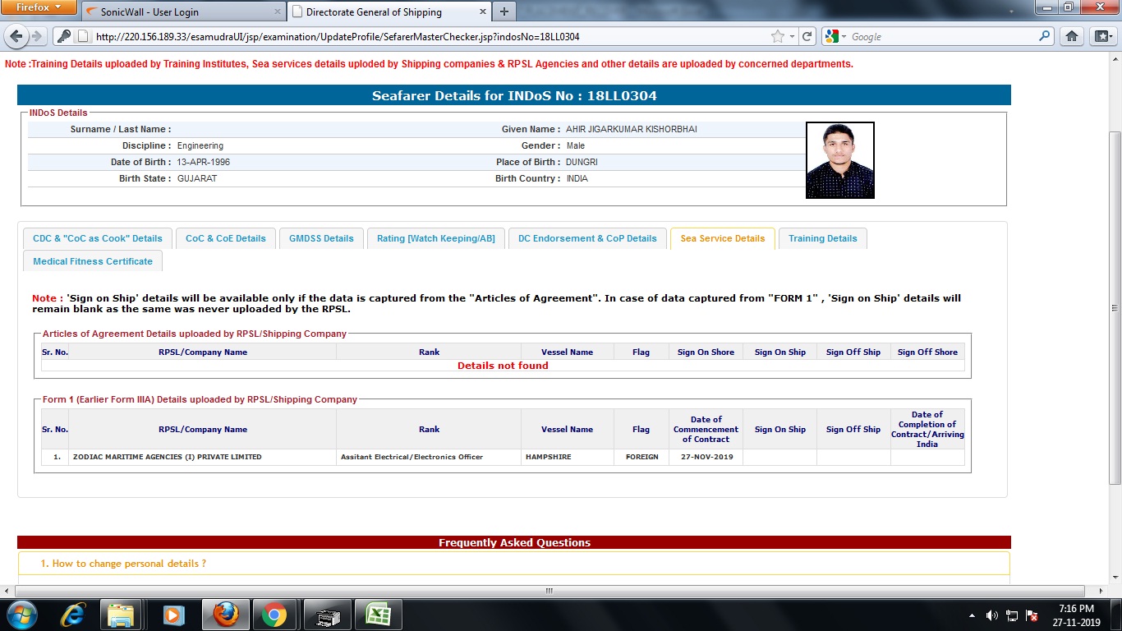Click the vertical page scrollbar
This screenshot has height=631, width=1122.
pyautogui.click(x=1115, y=308)
